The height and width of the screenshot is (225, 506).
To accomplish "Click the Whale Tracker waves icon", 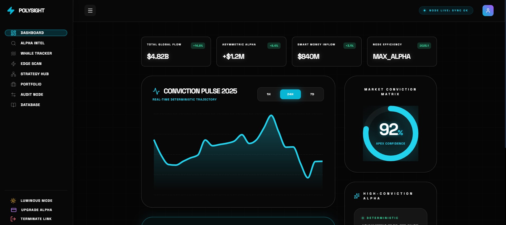I will [13, 54].
